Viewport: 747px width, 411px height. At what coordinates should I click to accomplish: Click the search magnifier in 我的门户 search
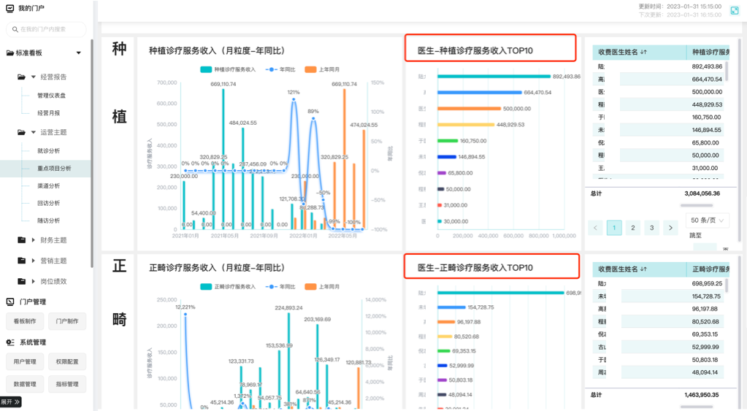coord(15,29)
